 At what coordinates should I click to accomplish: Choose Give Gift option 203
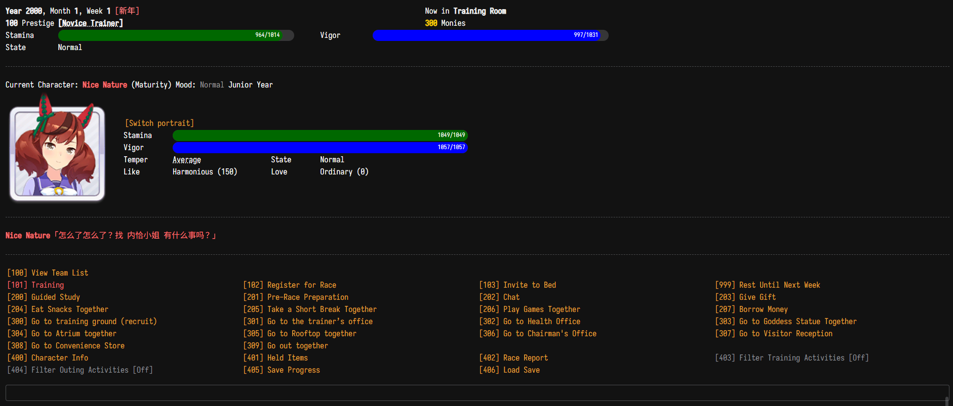745,297
